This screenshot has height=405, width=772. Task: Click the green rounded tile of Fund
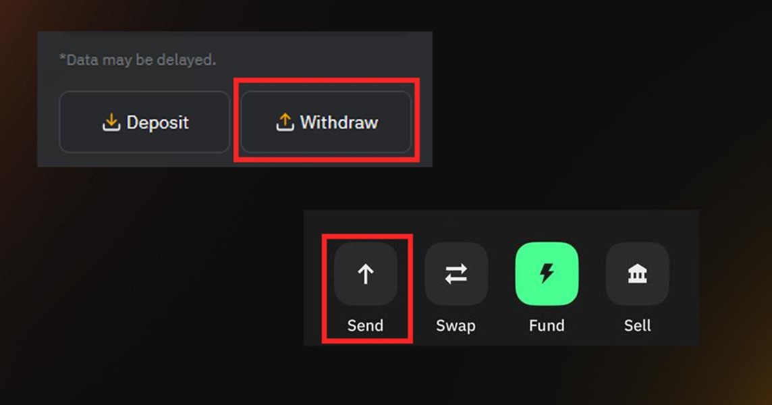coord(547,274)
